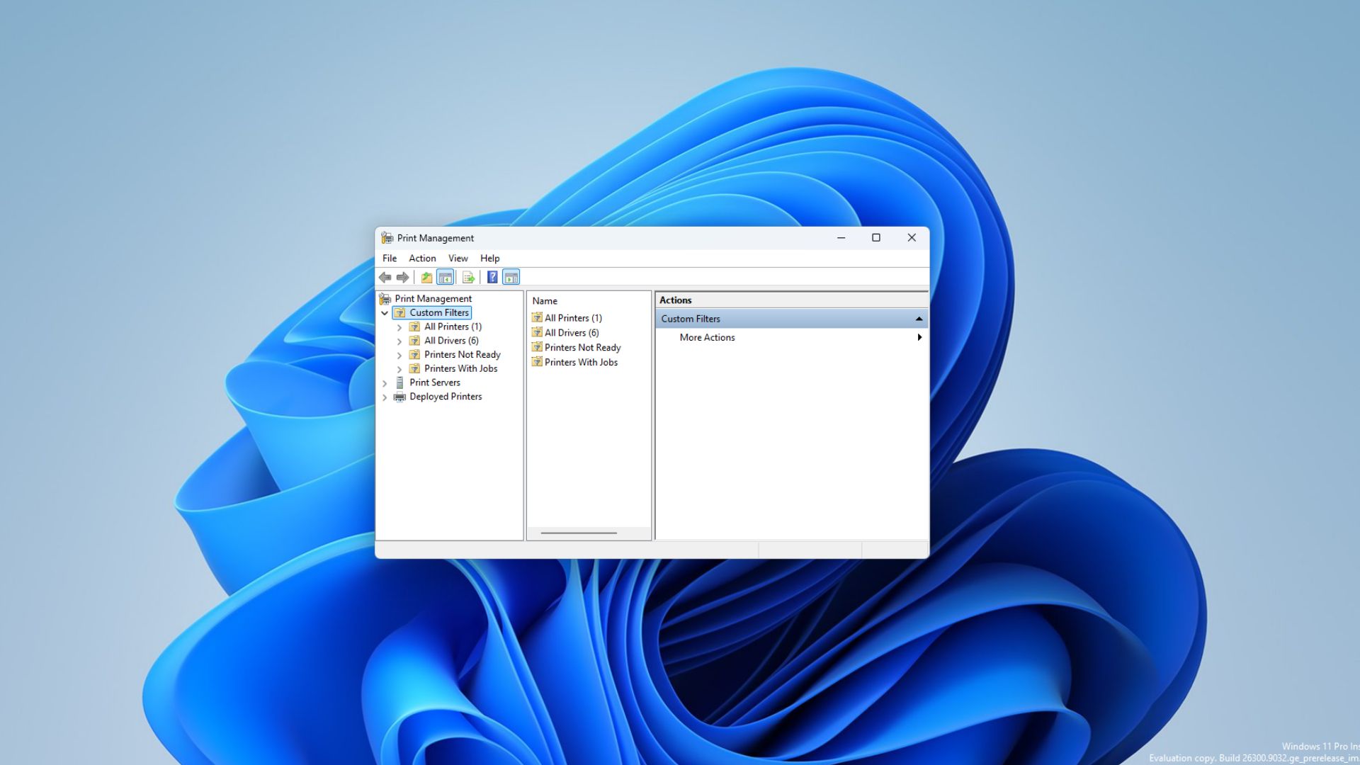Select Printers With Jobs text in Name list

click(x=581, y=362)
